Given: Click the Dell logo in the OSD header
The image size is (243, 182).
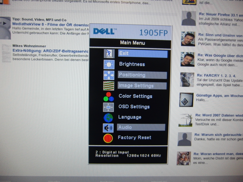Looking at the screenshot, I should pyautogui.click(x=105, y=32).
